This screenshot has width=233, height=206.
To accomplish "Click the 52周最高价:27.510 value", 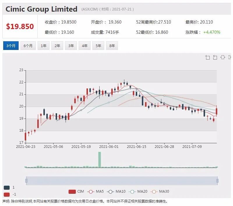I will 153,22.
